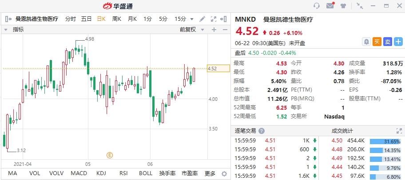Viewport: 405px width, 180px height.
Task: Select the 1K volume trade row
Action: (x=275, y=141)
